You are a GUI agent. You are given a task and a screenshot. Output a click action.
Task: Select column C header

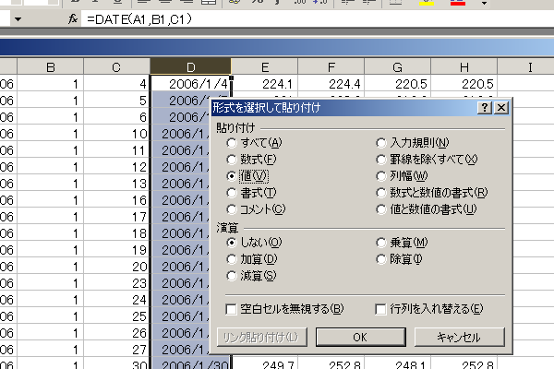point(116,66)
